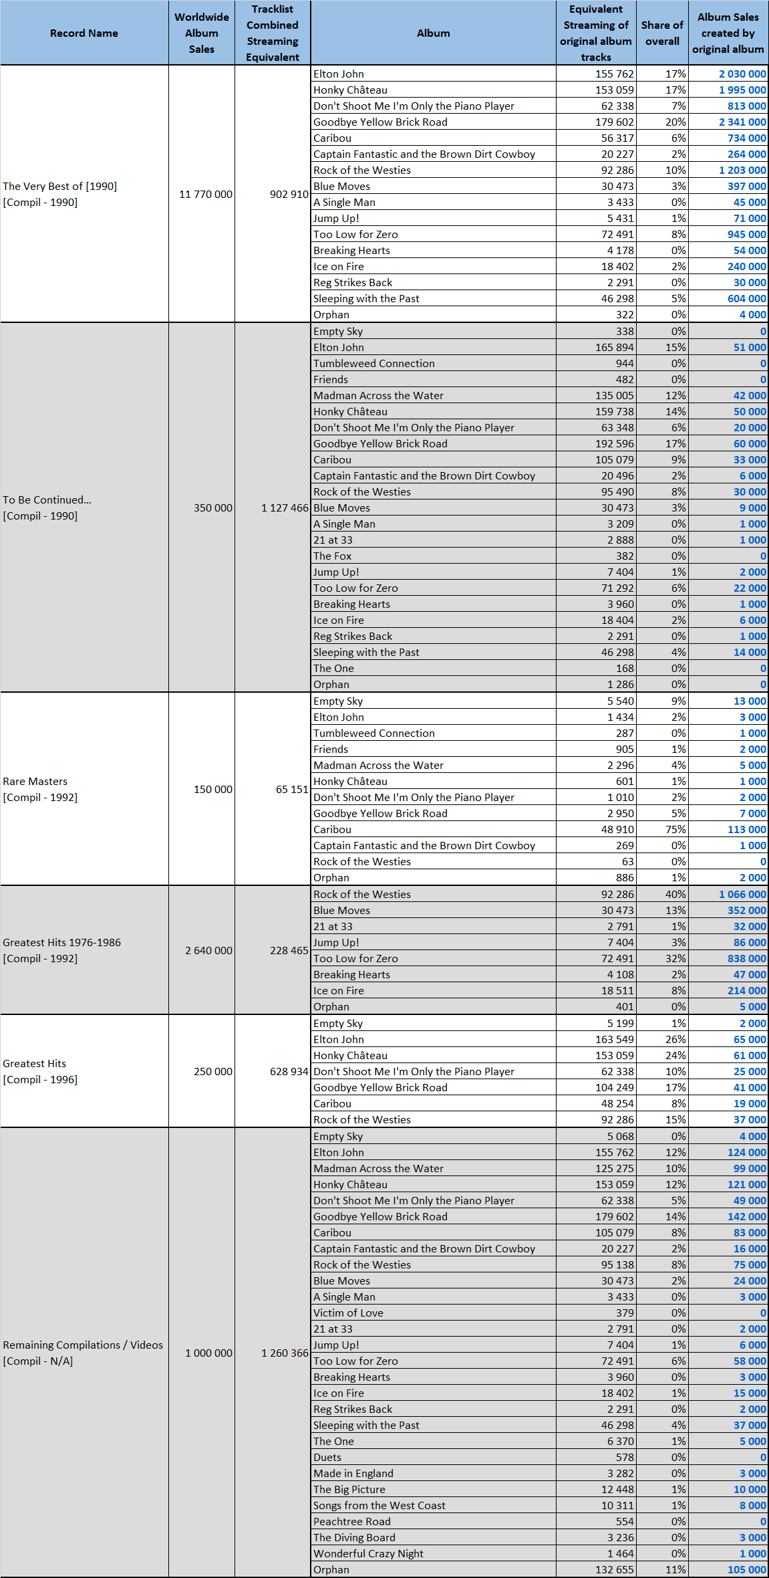The image size is (769, 1578).
Task: Click the album sales value '604 000'
Action: click(747, 298)
